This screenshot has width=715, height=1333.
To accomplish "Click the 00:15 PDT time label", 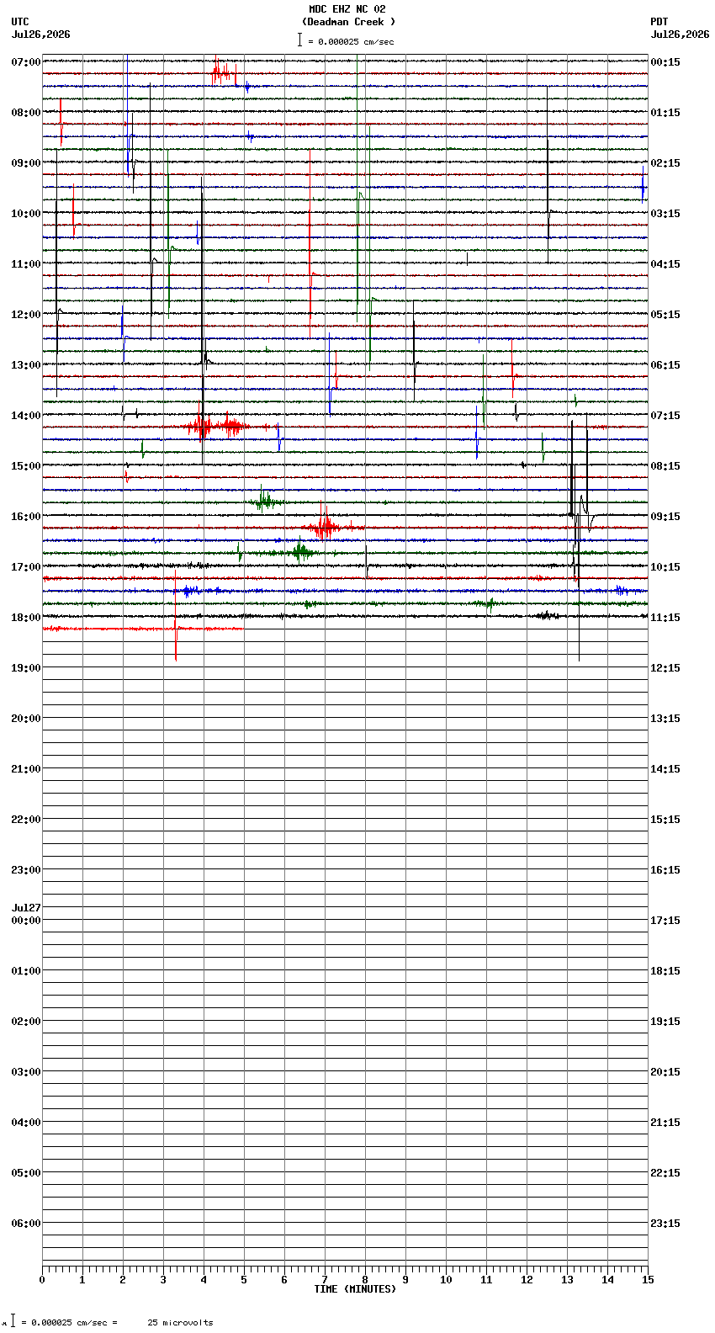I will point(665,62).
